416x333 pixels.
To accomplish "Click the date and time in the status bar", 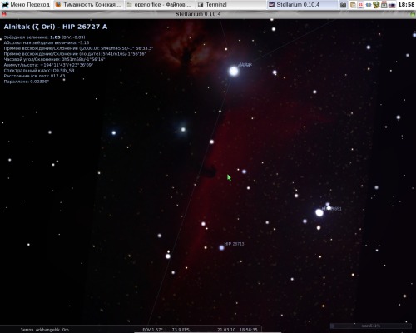I will click(237, 330).
